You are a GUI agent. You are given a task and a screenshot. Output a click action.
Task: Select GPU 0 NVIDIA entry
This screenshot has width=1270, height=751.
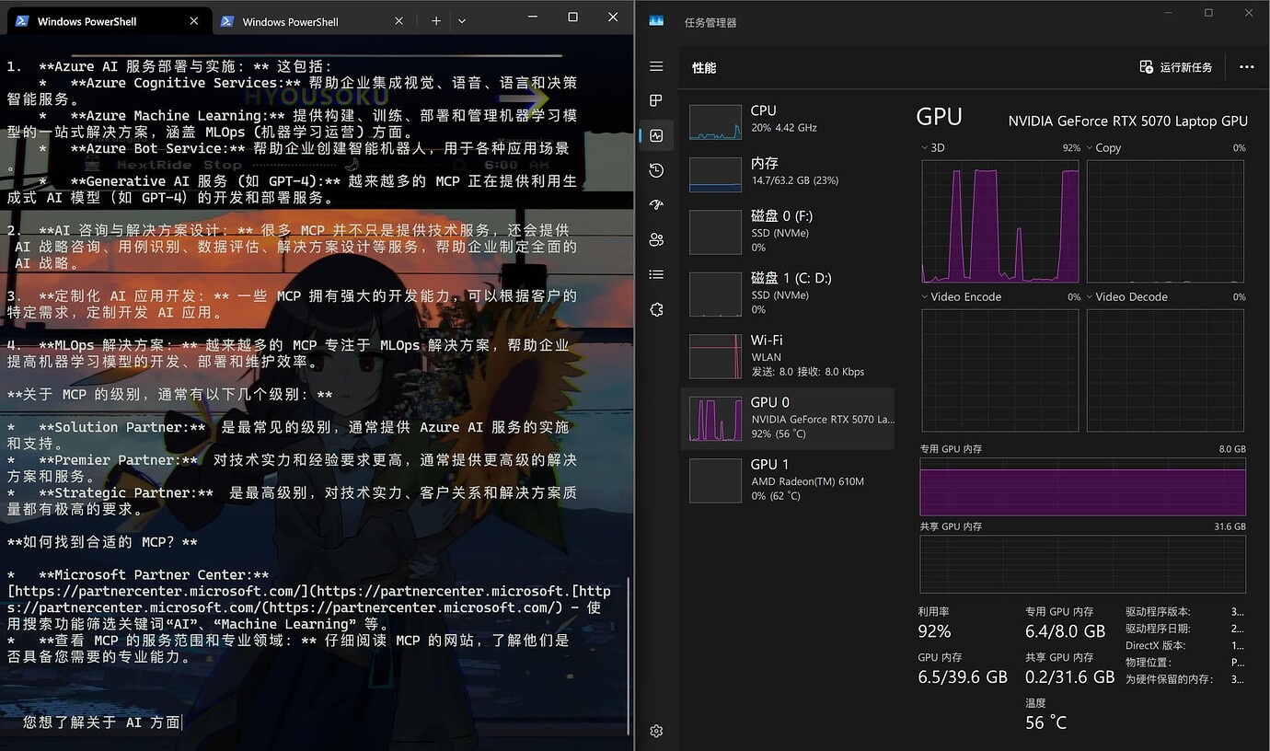788,418
